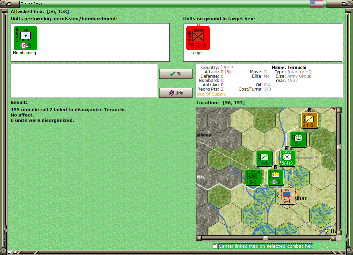Click the 'Year: 1937' text

286,80
